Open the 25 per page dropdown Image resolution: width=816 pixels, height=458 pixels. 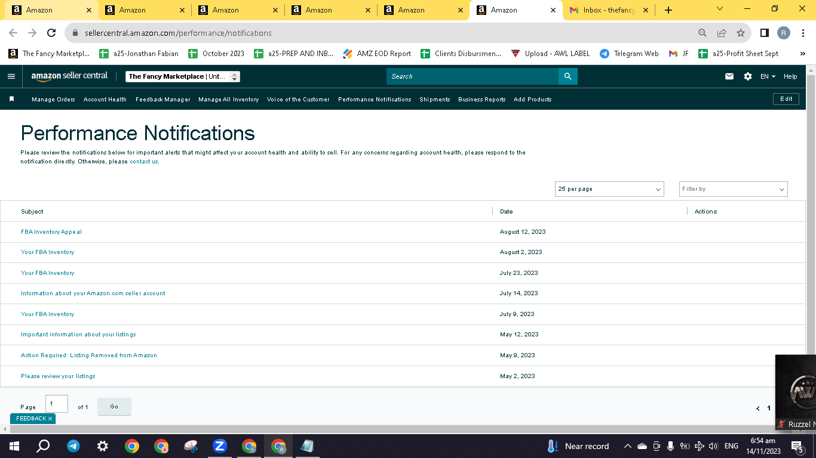click(609, 189)
